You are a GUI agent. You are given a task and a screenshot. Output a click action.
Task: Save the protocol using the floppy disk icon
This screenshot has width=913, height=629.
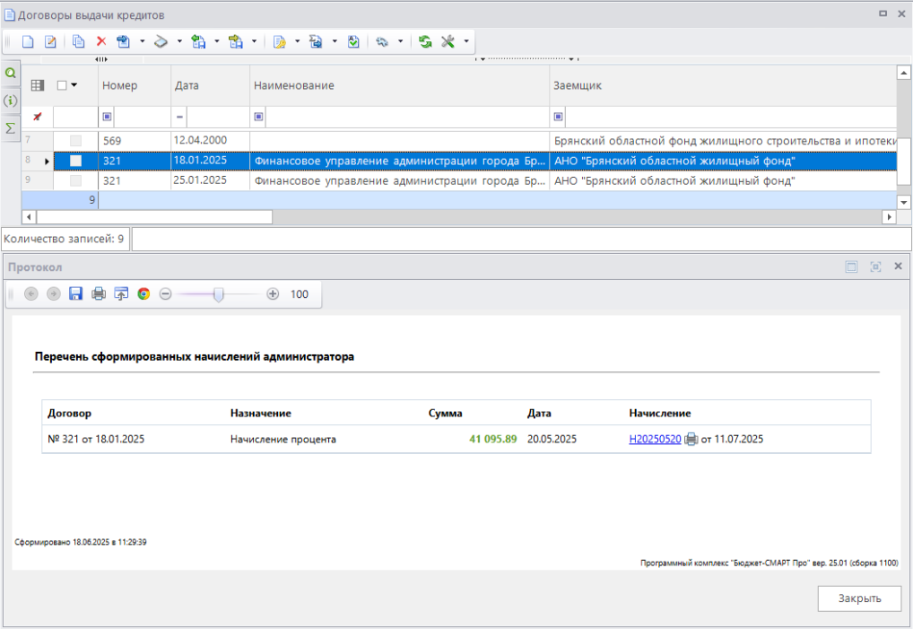76,294
